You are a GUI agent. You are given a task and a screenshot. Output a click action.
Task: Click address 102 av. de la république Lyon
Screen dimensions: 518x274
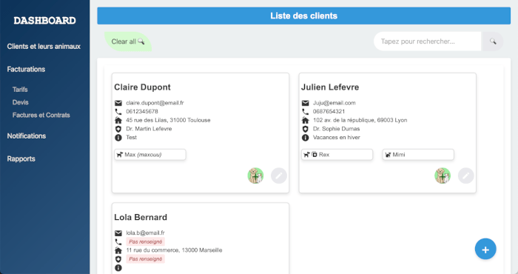tap(360, 120)
